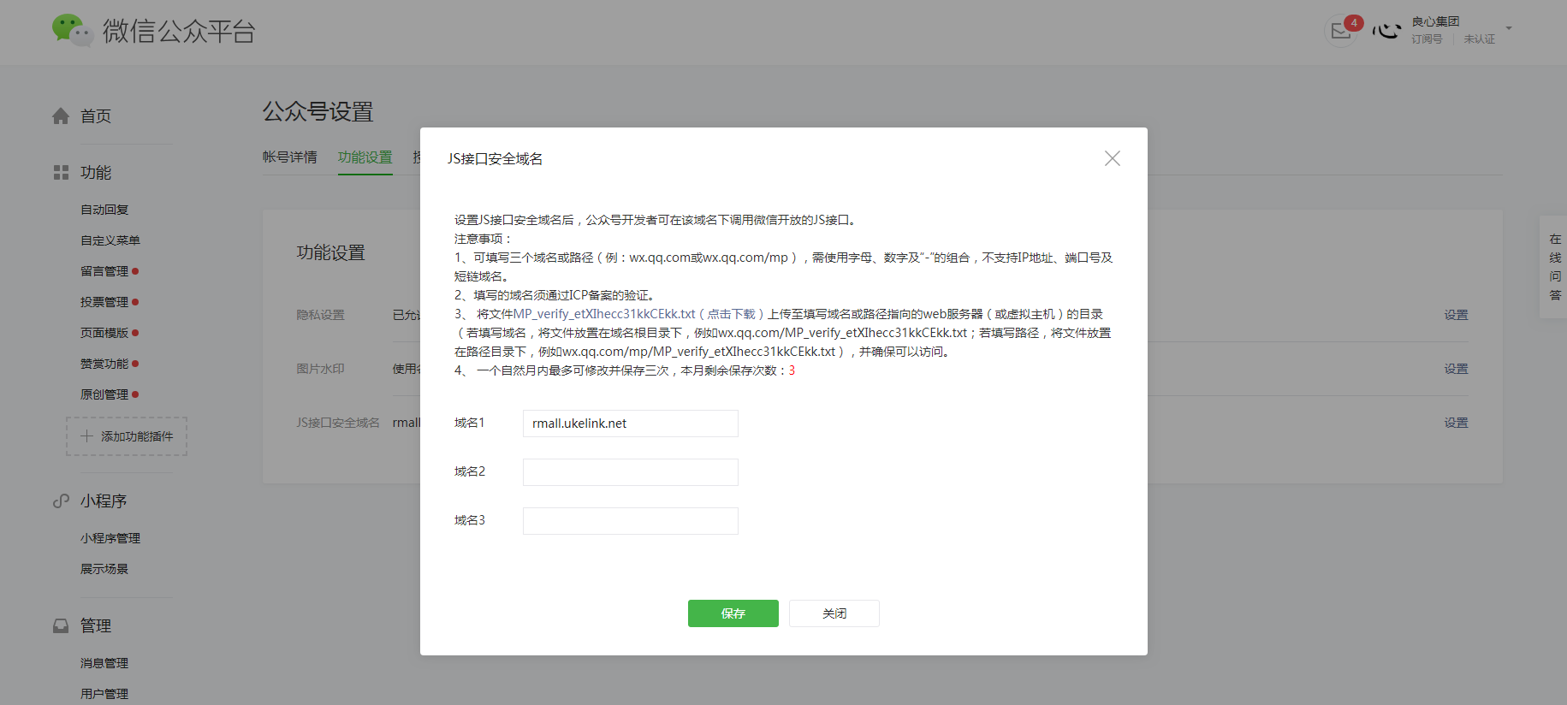The image size is (1567, 705).
Task: Click the grid icon beside 功能
Action: coord(61,172)
